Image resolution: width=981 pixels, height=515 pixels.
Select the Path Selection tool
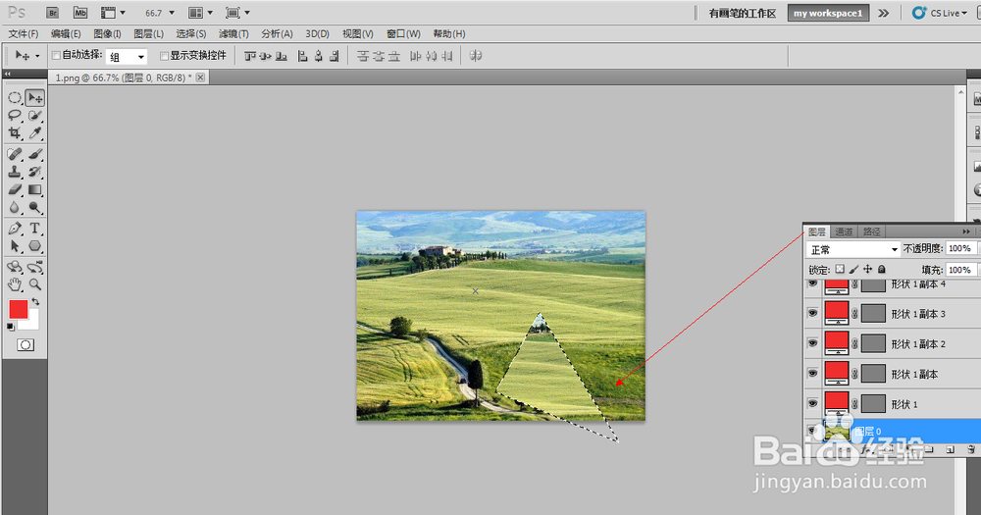click(x=15, y=246)
